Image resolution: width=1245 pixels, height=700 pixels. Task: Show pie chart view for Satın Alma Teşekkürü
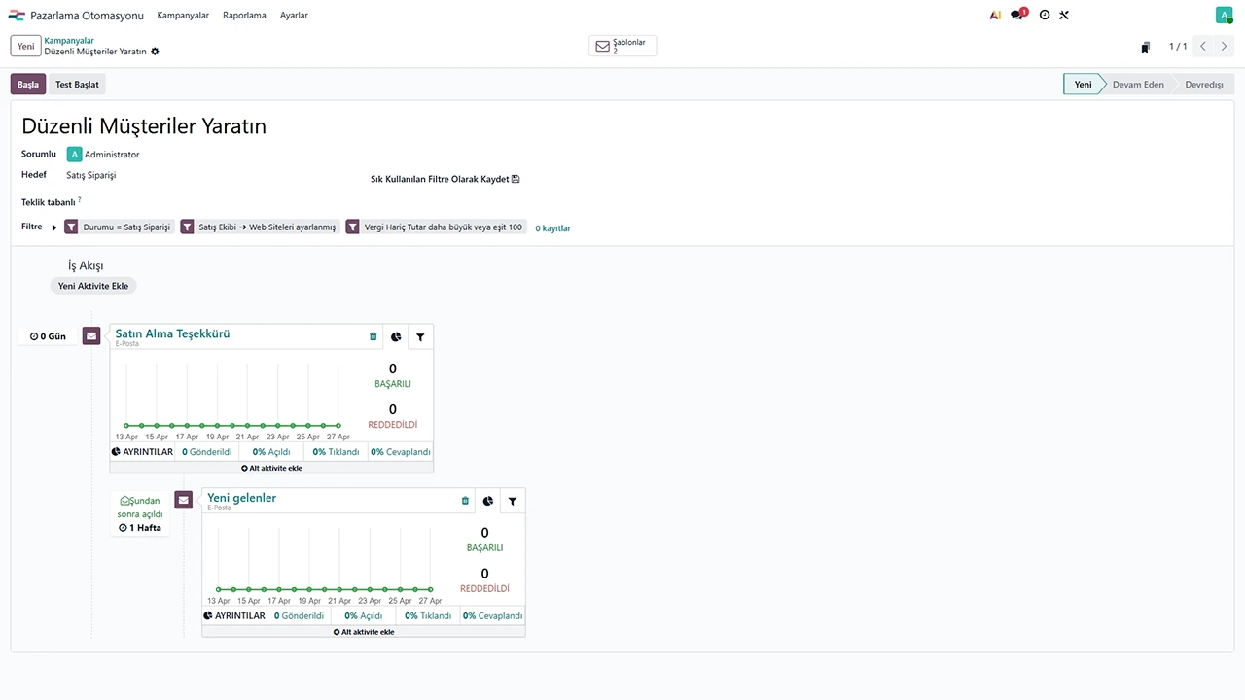(x=396, y=336)
